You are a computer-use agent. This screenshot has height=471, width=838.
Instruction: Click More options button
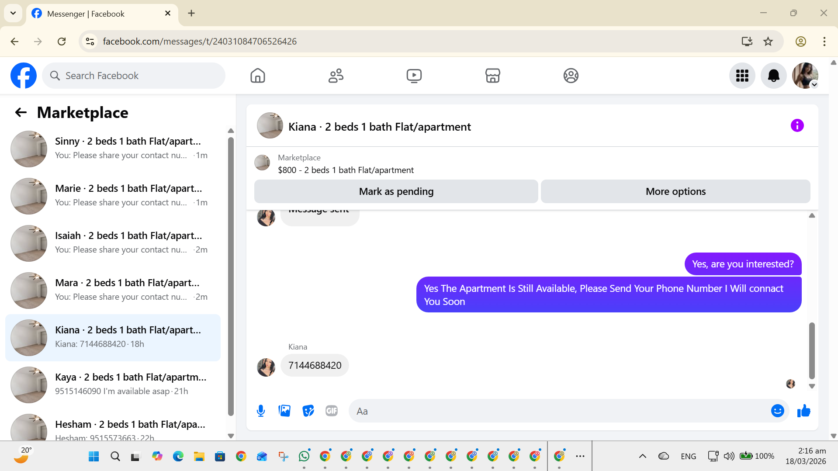[675, 191]
